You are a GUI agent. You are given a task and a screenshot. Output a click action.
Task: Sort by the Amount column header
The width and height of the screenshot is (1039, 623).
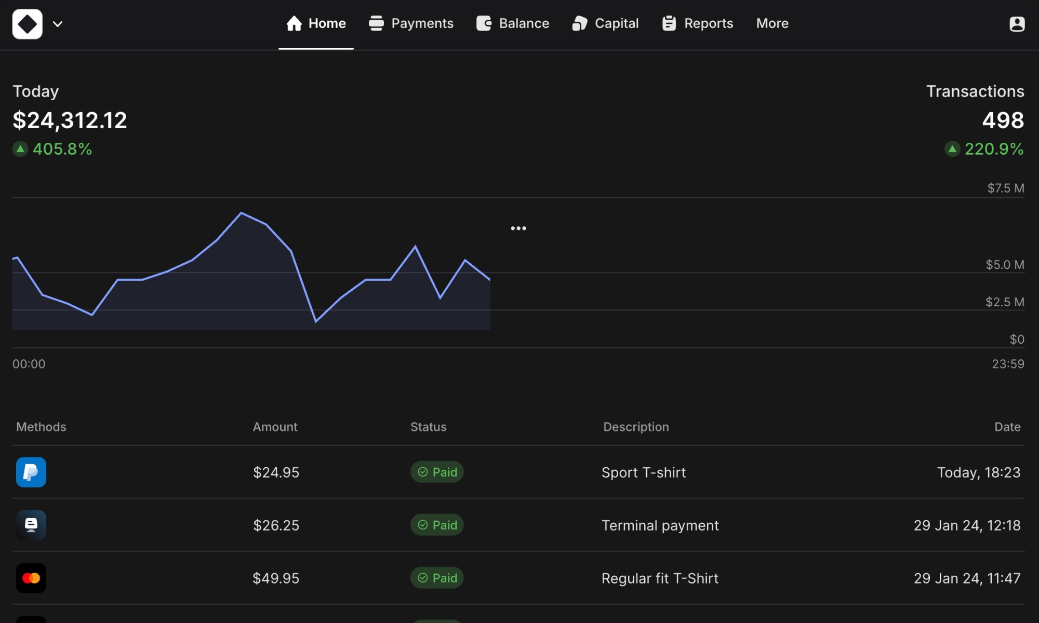pos(275,427)
